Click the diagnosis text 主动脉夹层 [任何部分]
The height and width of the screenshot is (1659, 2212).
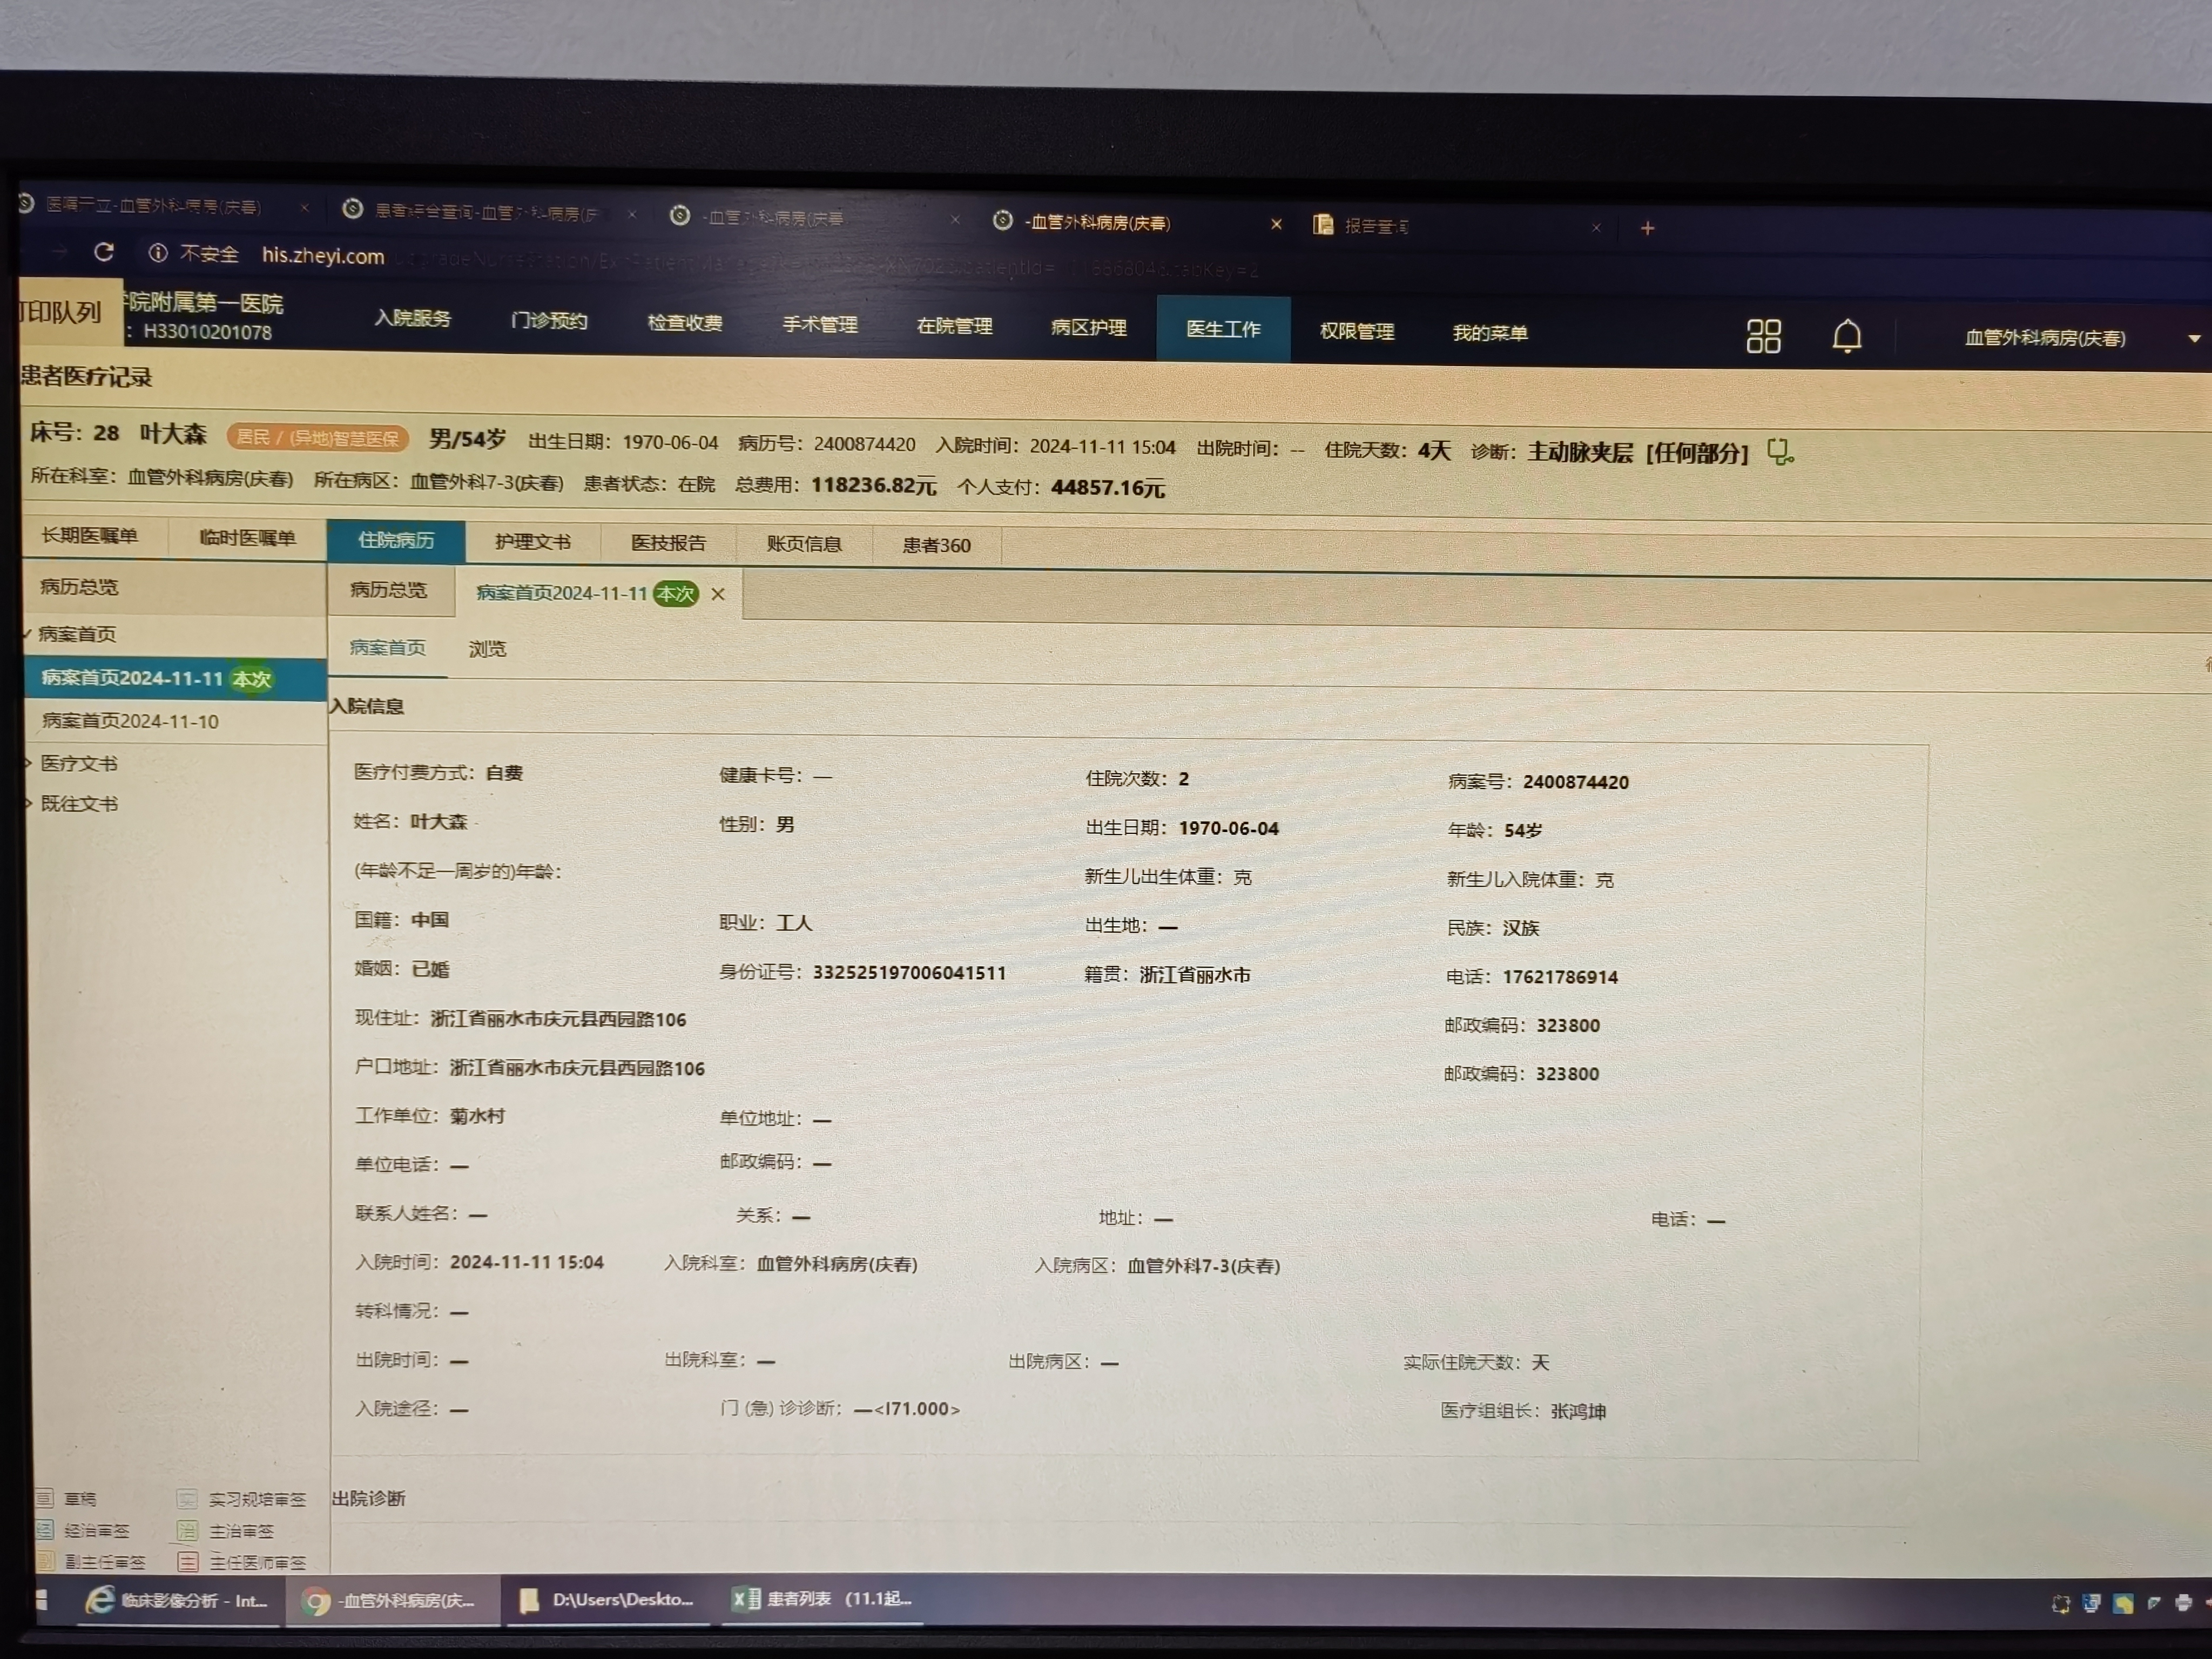(1638, 453)
